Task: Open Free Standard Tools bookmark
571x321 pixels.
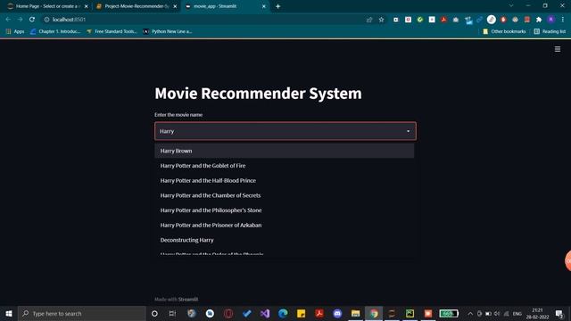Action: tap(112, 32)
